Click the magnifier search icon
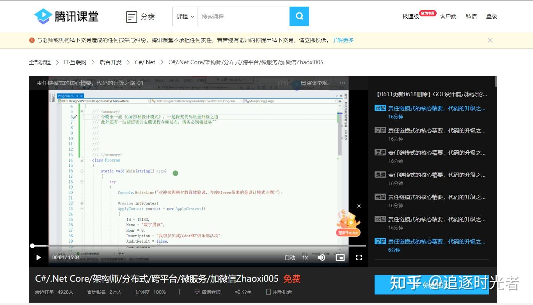The width and height of the screenshot is (533, 305). pos(299,16)
